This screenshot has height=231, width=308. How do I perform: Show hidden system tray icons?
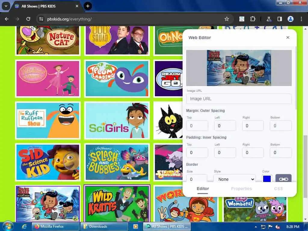click(x=256, y=227)
